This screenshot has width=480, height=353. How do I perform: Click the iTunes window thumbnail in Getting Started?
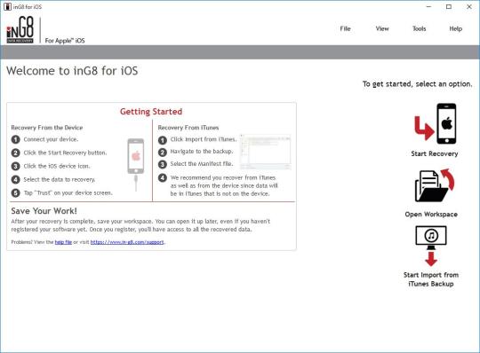[x=266, y=152]
